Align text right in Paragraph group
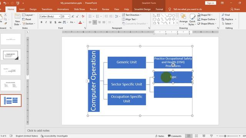Viewport: 246px width, 138px height. [x=99, y=22]
